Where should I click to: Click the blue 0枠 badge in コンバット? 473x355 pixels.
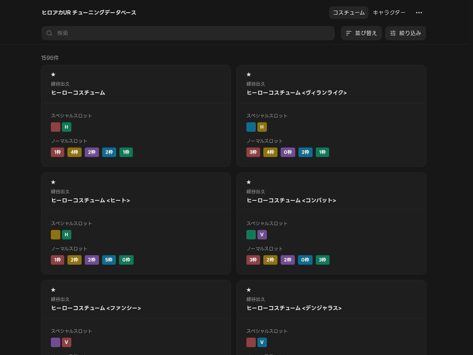coord(305,260)
